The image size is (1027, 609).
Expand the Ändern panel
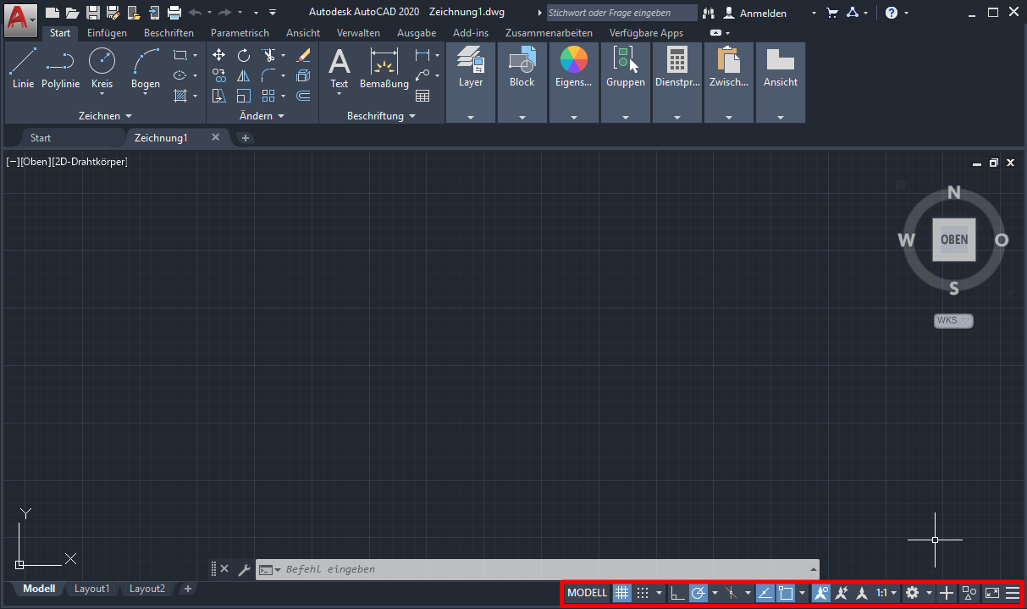pyautogui.click(x=262, y=116)
